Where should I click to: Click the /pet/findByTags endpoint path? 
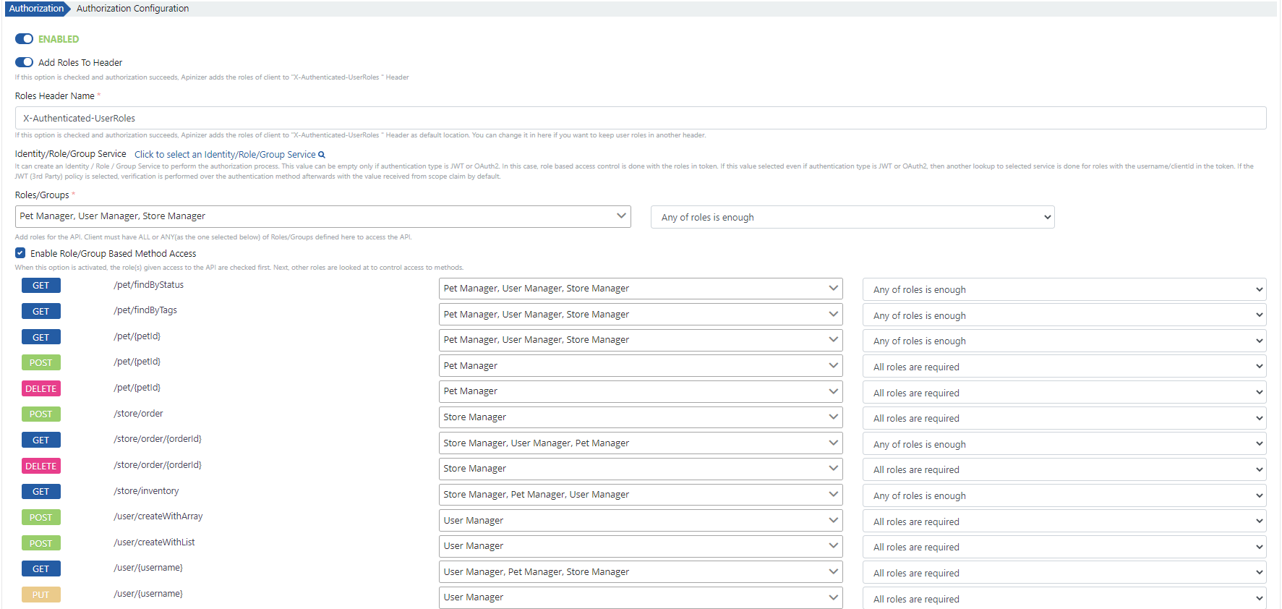point(145,310)
